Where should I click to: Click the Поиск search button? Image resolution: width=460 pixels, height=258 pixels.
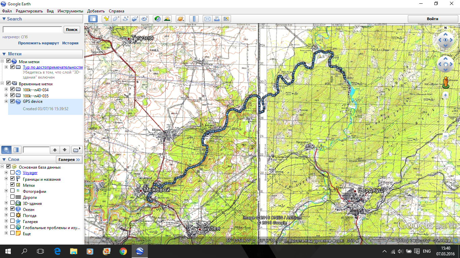[x=72, y=30]
